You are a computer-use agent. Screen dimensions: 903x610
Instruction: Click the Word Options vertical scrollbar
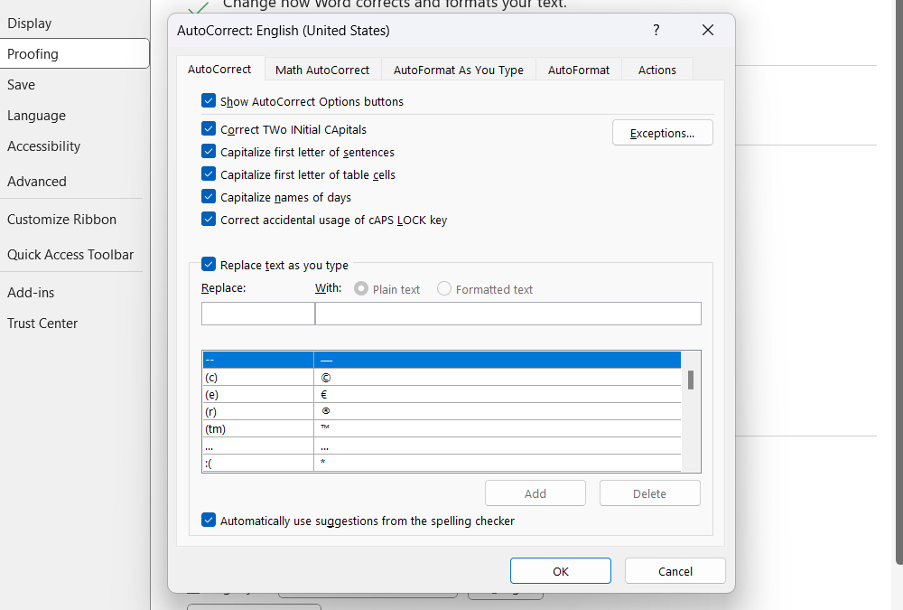coord(899,283)
